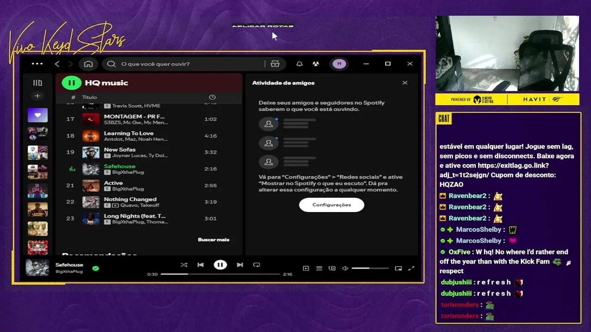
Task: Click album art for 'New Sofas'
Action: coord(91,152)
